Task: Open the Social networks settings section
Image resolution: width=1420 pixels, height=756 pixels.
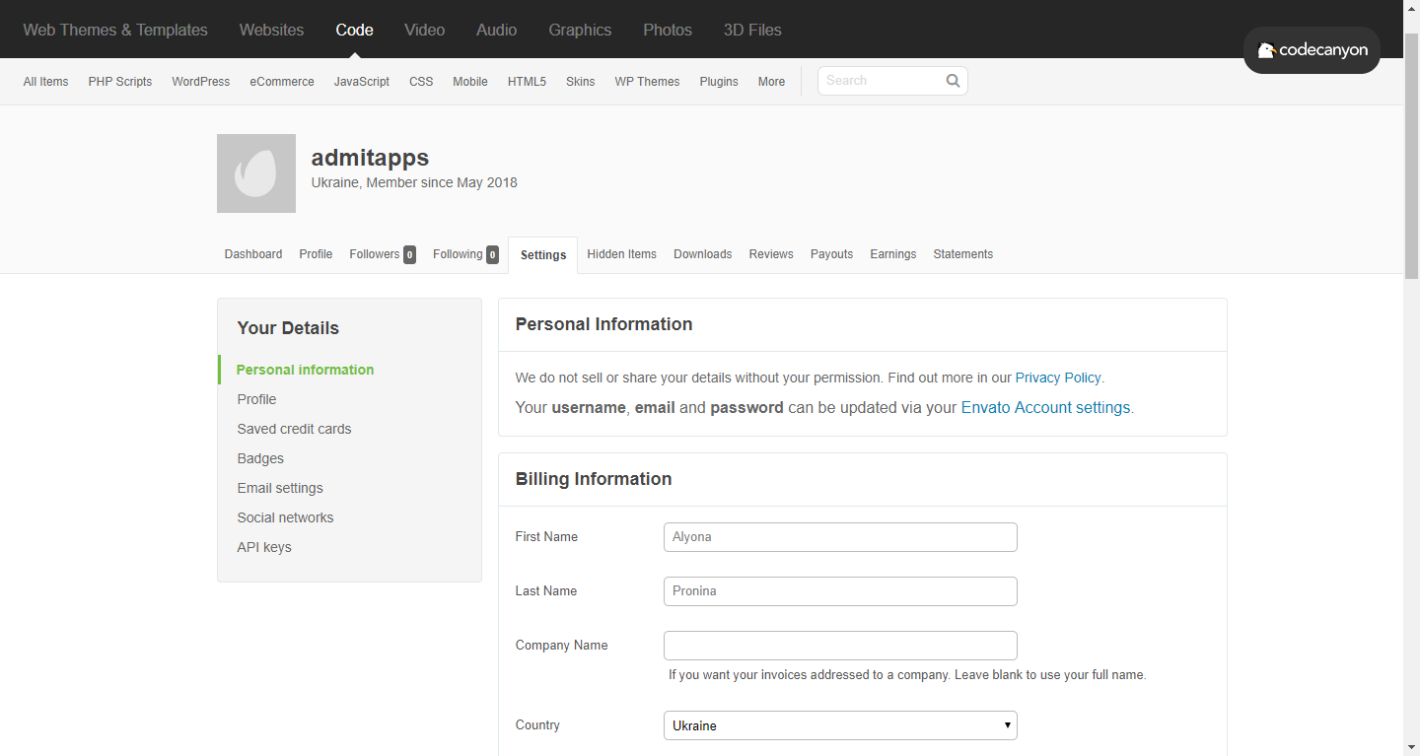Action: (x=285, y=517)
